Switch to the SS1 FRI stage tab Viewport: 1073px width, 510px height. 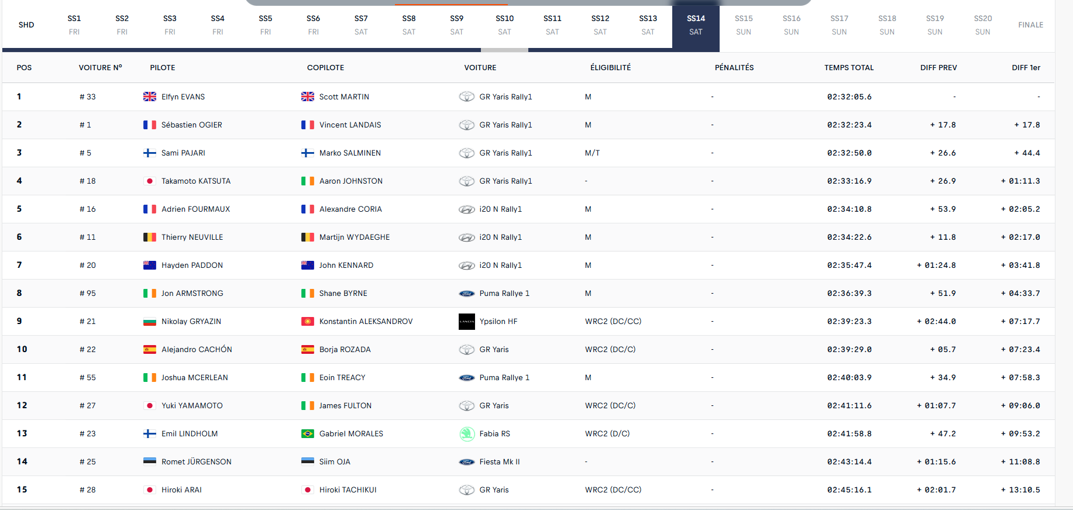click(74, 25)
